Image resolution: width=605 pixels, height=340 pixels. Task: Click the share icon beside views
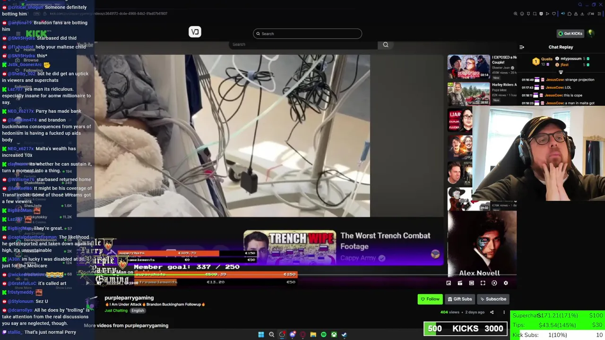tap(492, 312)
